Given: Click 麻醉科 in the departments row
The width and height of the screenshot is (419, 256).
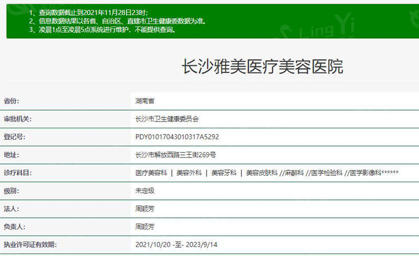Looking at the screenshot, I should click(294, 173).
